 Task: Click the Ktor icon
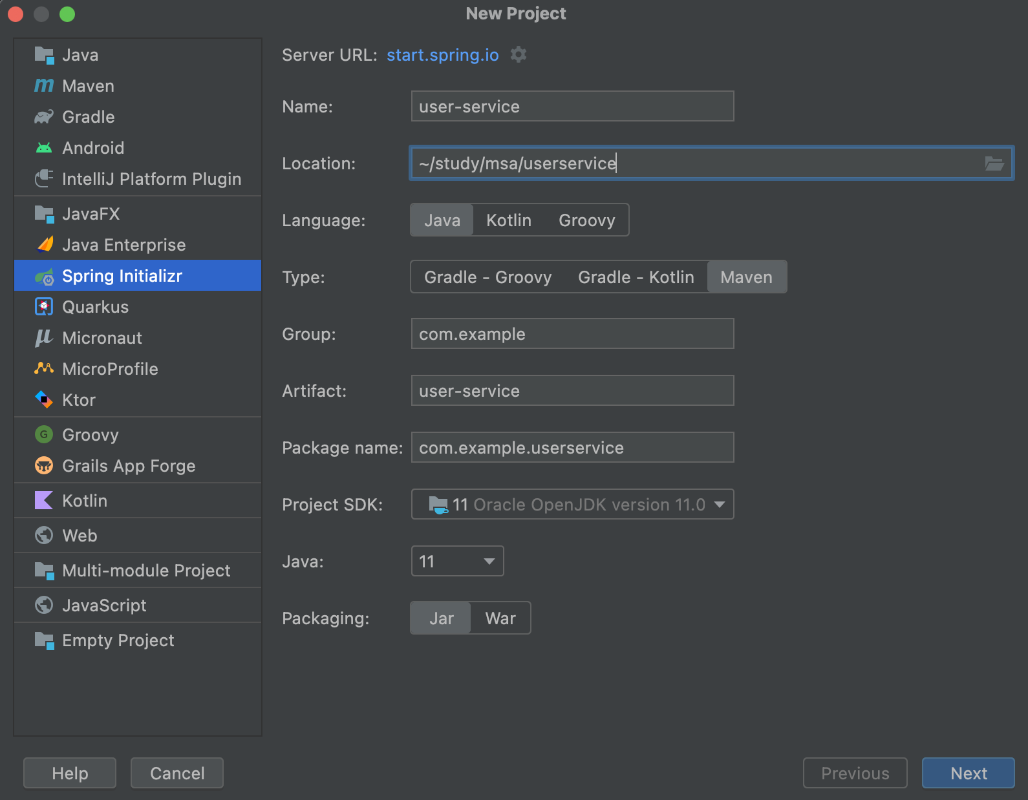[44, 400]
